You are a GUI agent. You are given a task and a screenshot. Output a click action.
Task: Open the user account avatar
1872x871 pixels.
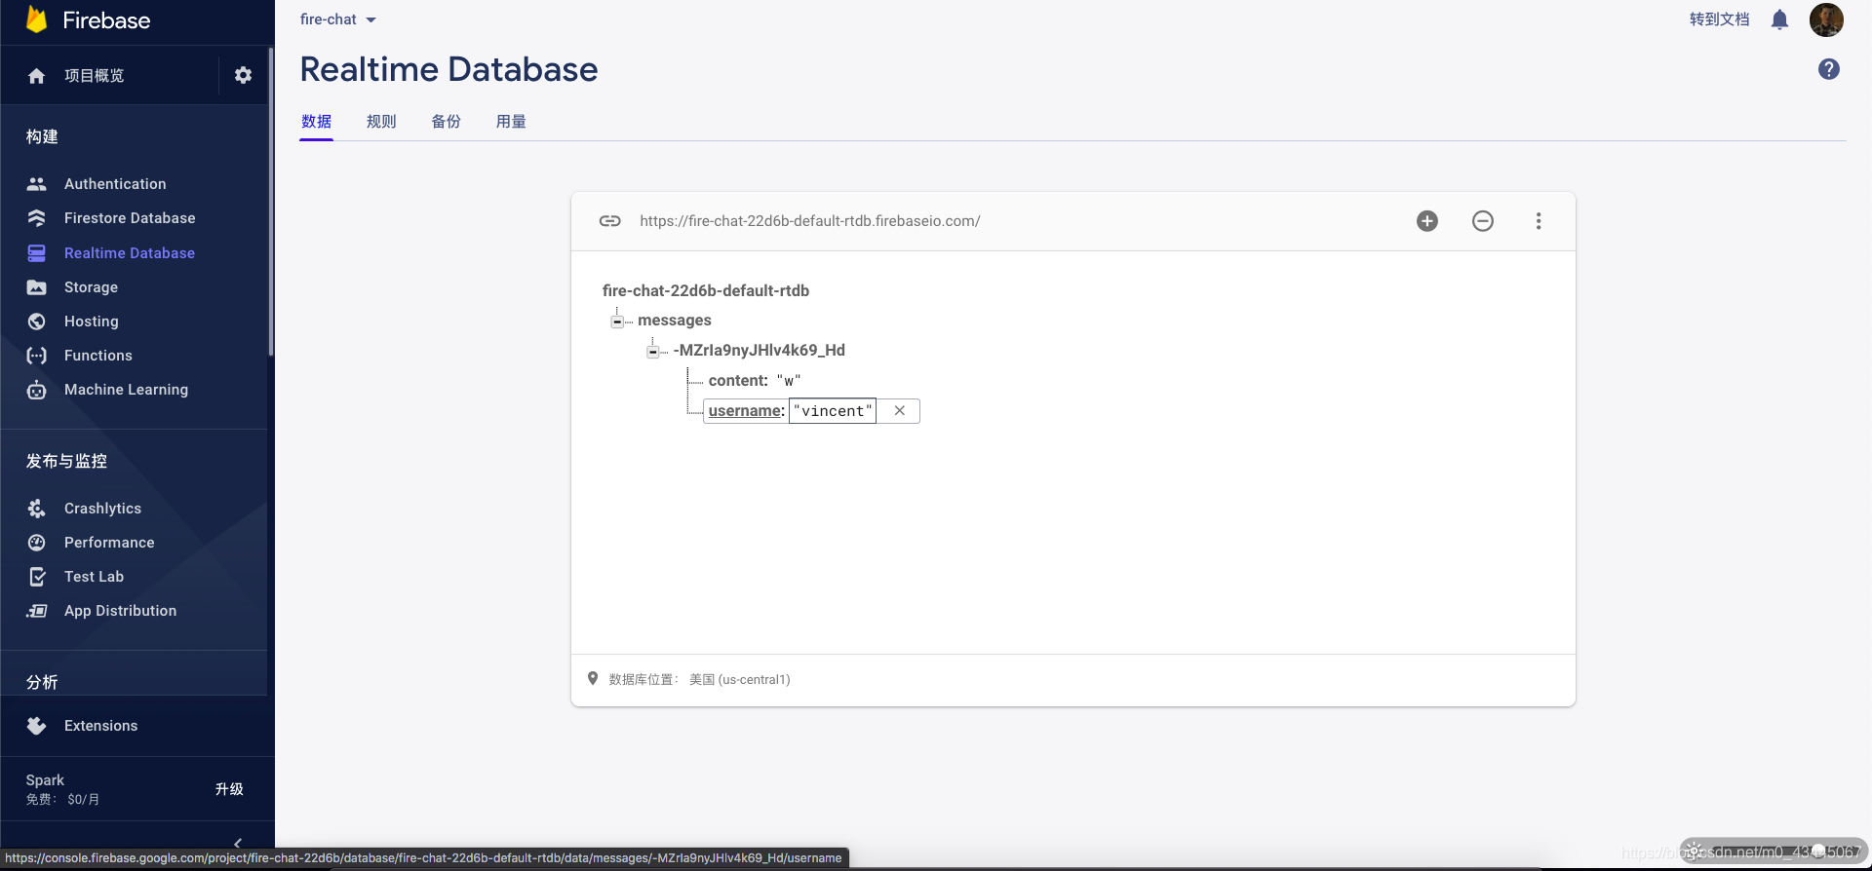pos(1826,19)
